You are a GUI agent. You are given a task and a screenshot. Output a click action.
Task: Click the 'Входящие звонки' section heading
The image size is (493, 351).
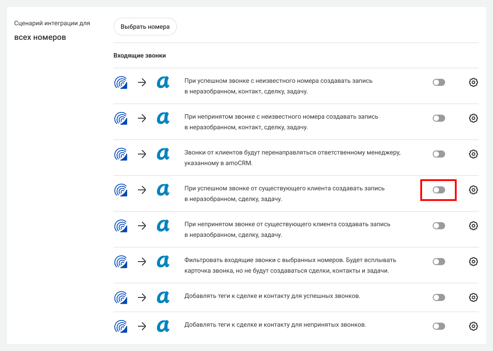click(x=140, y=56)
